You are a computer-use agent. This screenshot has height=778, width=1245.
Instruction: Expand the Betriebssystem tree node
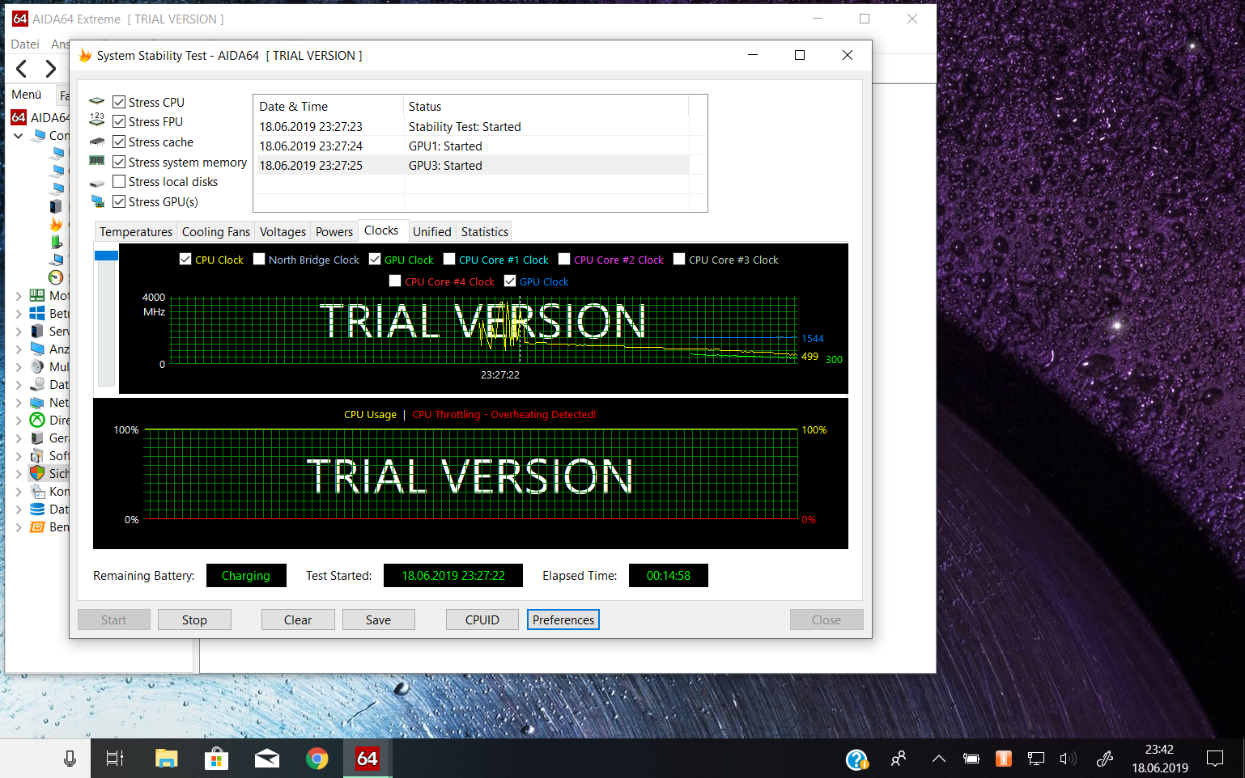click(19, 314)
